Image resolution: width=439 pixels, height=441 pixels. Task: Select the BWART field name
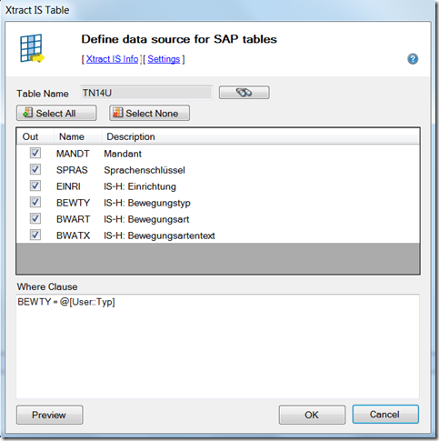73,219
